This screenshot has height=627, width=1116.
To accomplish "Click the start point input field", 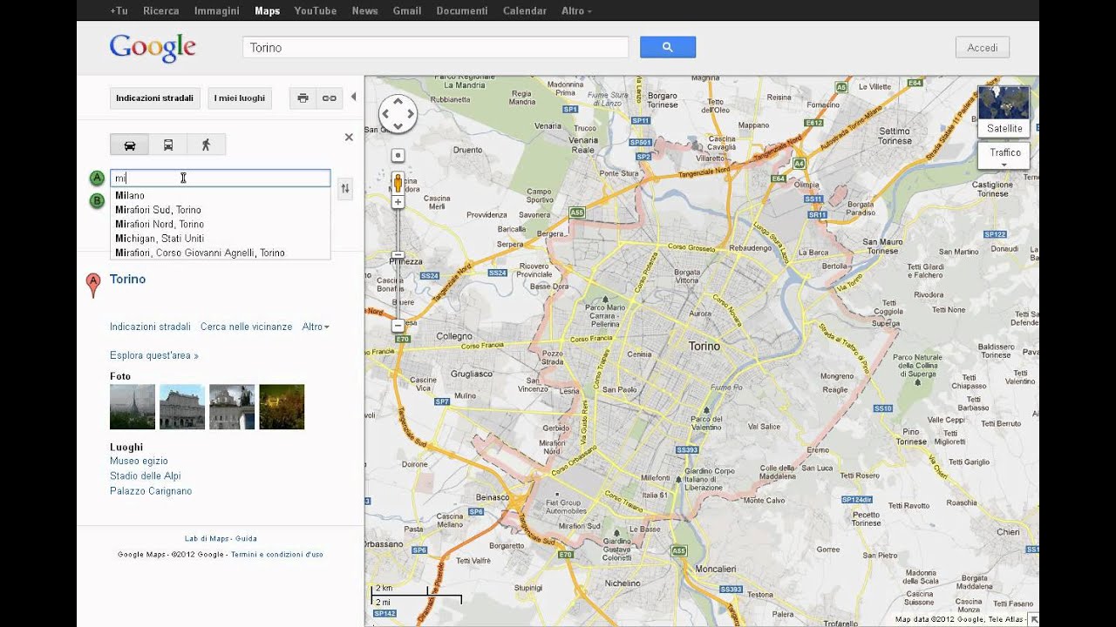I will (220, 178).
